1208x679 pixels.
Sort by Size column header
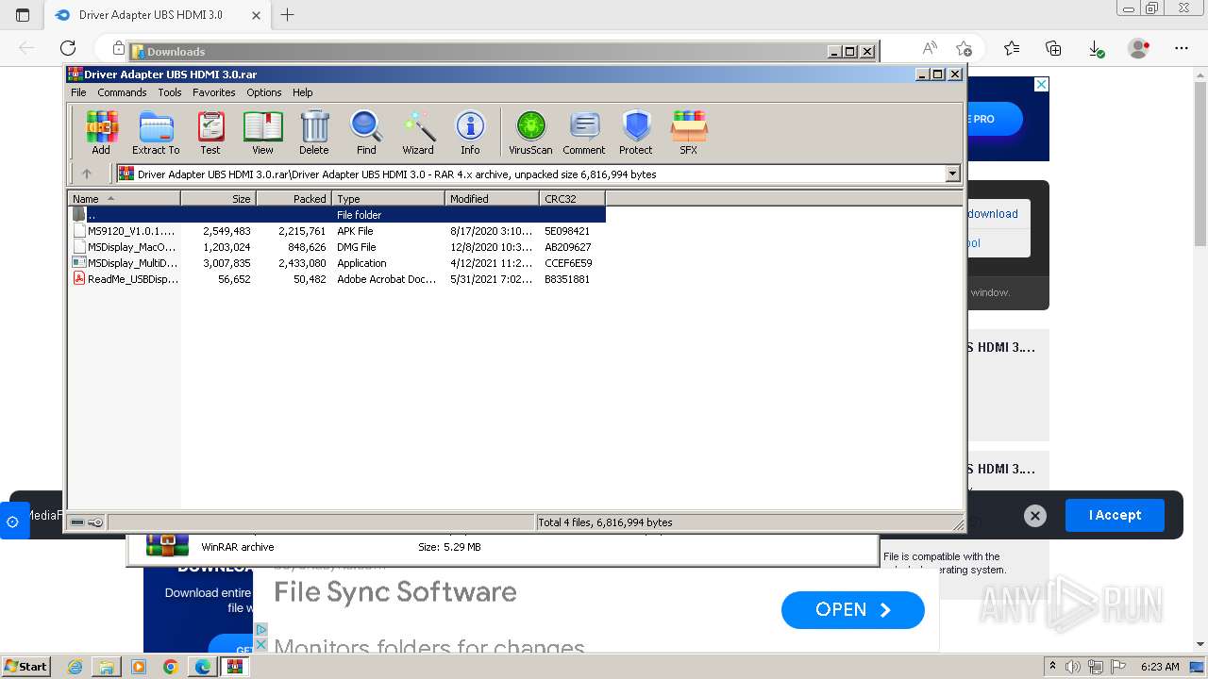(x=218, y=198)
